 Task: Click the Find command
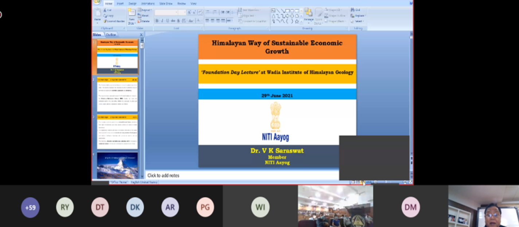[355, 10]
